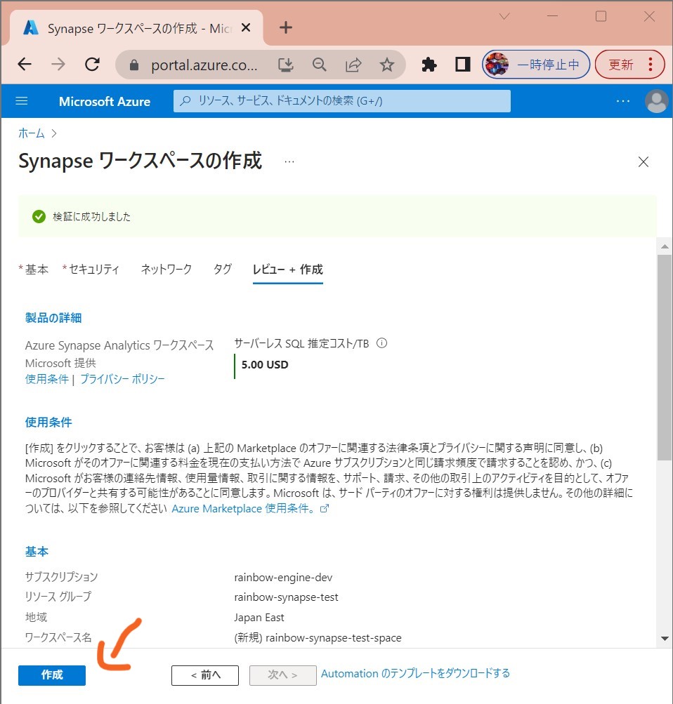Open the browser extensions puzzle icon
Image resolution: width=673 pixels, height=704 pixels.
click(429, 65)
